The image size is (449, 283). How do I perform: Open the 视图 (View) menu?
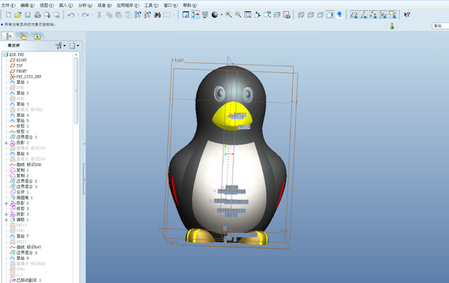coord(46,5)
